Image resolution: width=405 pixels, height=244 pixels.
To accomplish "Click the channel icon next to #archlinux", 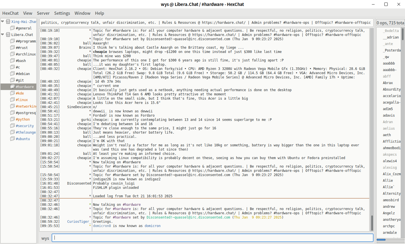I will pyautogui.click(x=12, y=54).
